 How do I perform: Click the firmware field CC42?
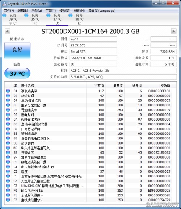tap(93, 39)
